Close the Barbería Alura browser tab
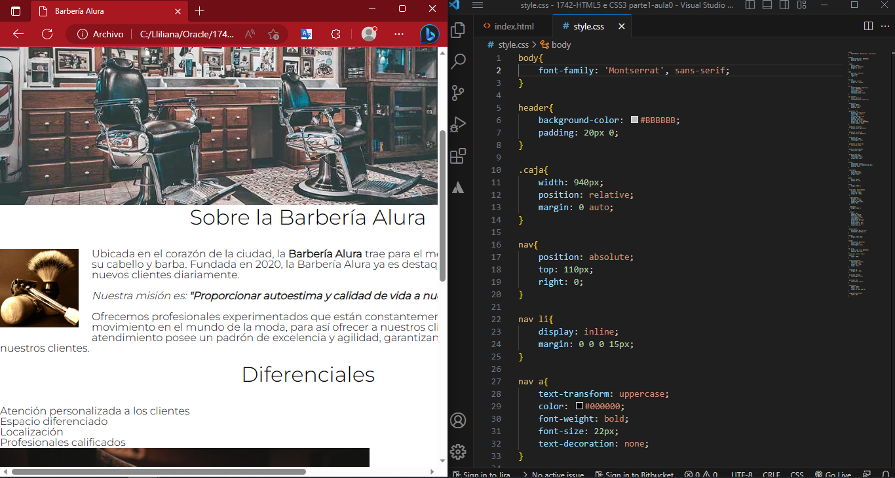895x478 pixels. (178, 10)
